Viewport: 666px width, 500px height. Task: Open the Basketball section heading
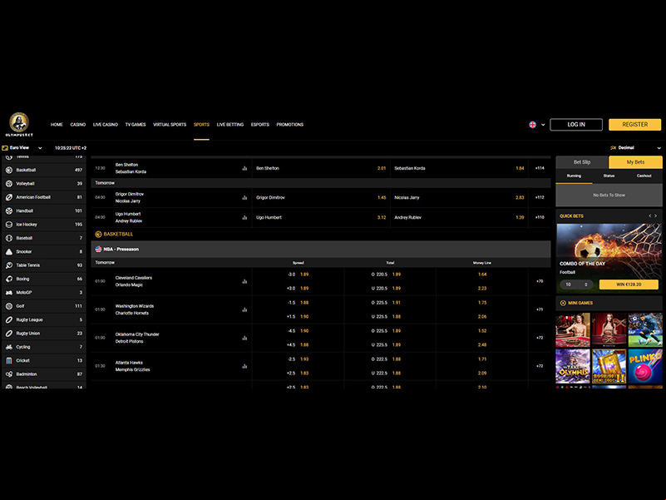click(114, 235)
